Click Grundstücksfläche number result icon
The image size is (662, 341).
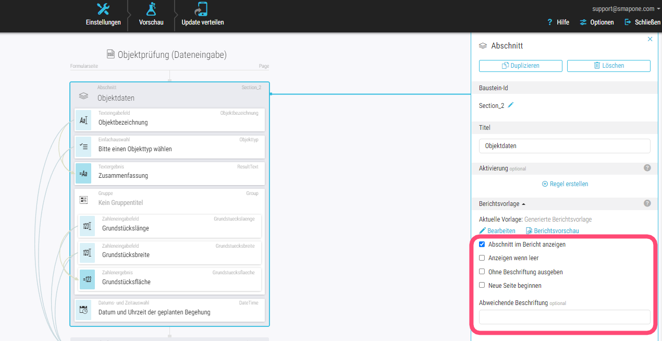click(87, 279)
